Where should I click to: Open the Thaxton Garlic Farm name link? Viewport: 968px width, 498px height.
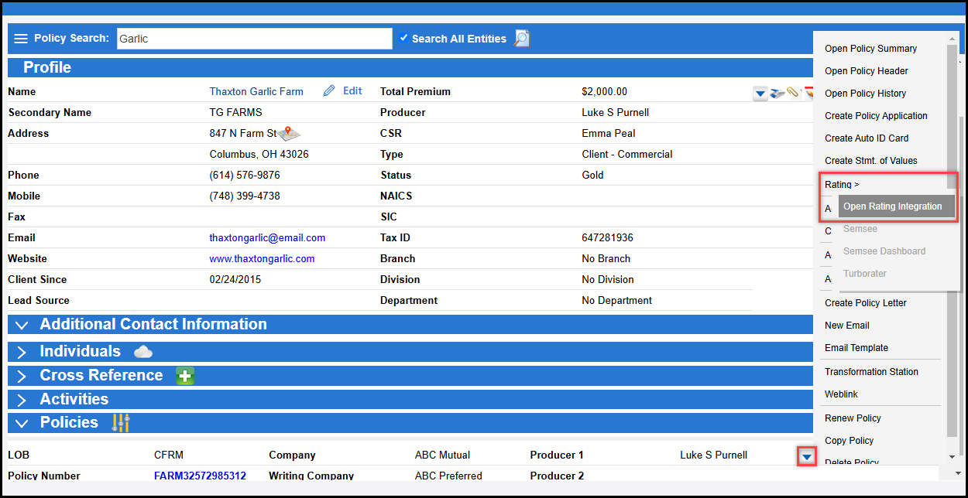point(256,91)
